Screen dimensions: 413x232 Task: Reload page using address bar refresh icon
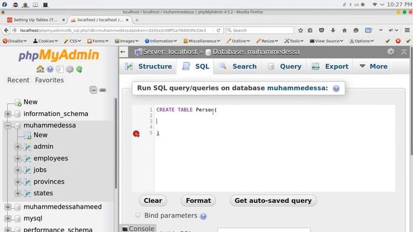(218, 30)
